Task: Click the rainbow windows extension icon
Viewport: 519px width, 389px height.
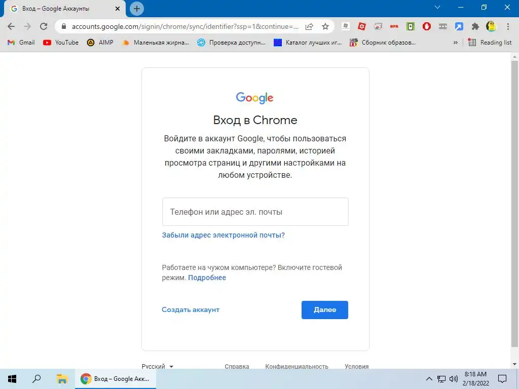Action: click(x=378, y=26)
